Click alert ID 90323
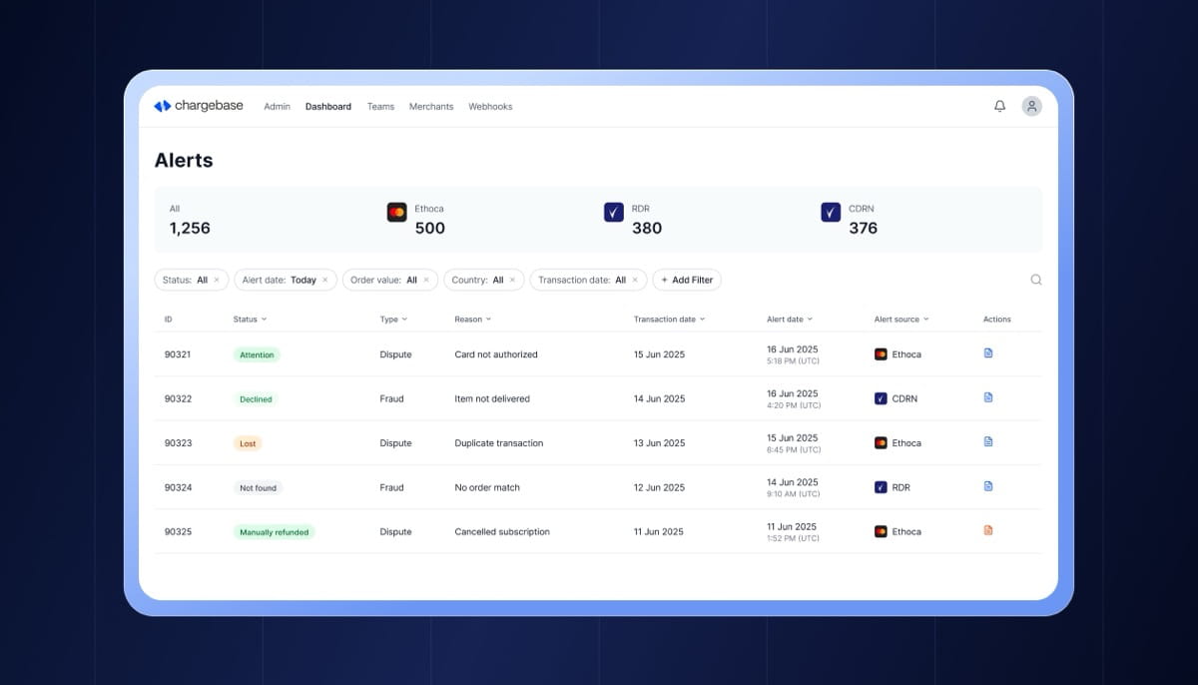 [x=178, y=443]
